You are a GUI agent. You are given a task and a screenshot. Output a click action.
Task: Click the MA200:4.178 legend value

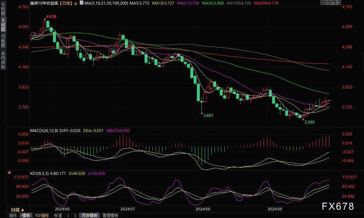pos(266,3)
